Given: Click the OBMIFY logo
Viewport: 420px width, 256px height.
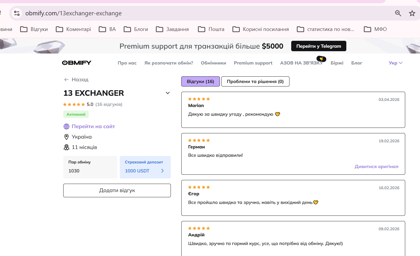Looking at the screenshot, I should point(77,63).
